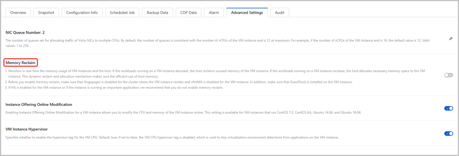Open the Audit tab
Image resolution: width=459 pixels, height=156 pixels.
click(x=280, y=13)
